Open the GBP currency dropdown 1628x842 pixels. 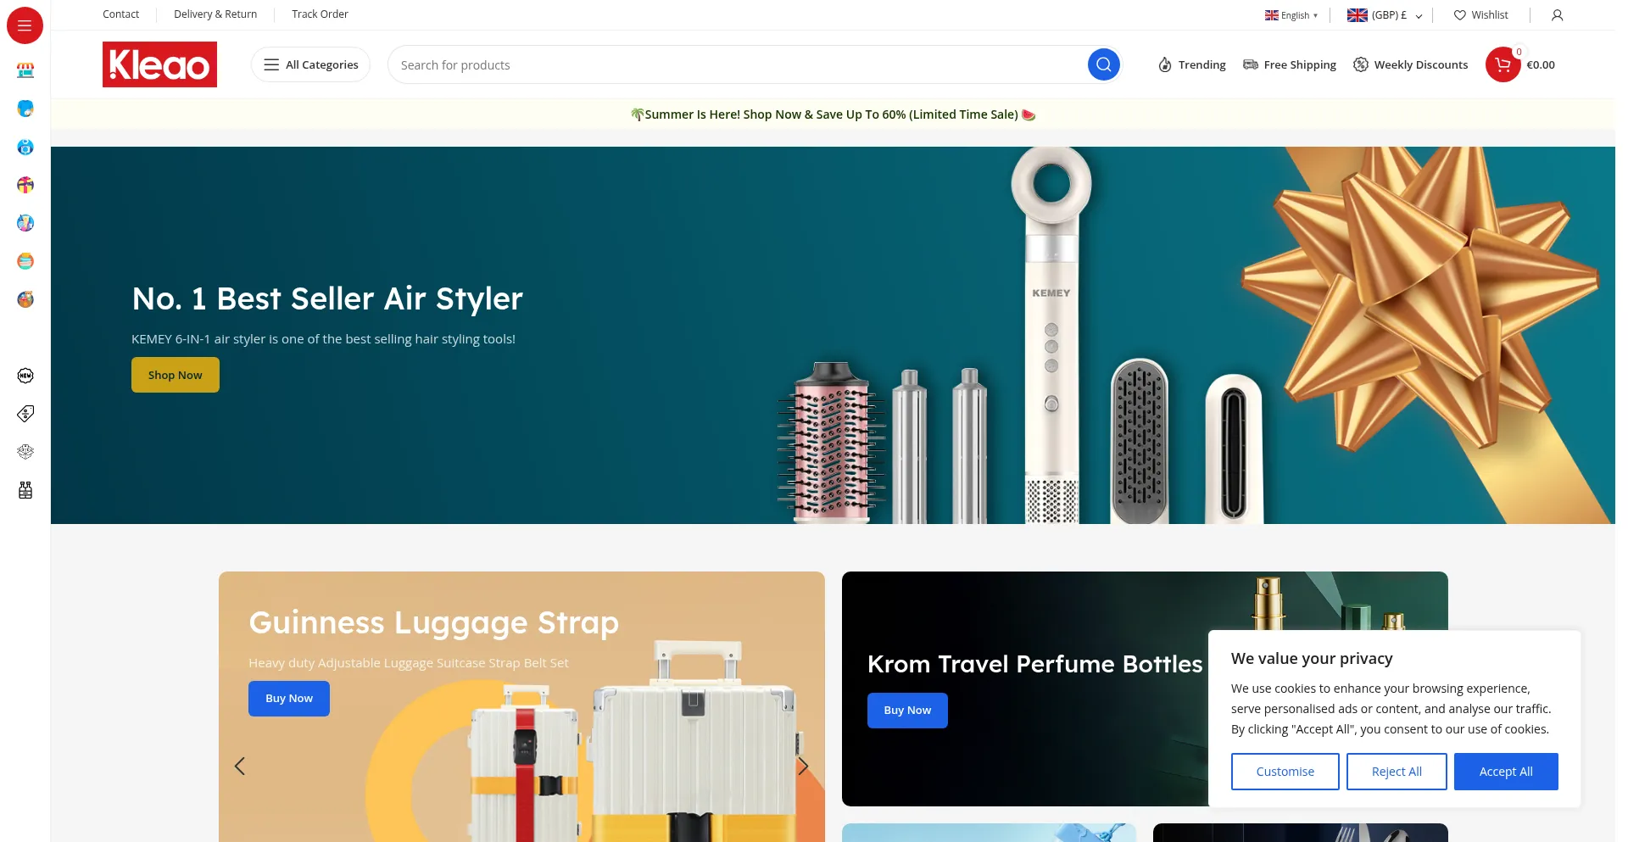click(1385, 15)
